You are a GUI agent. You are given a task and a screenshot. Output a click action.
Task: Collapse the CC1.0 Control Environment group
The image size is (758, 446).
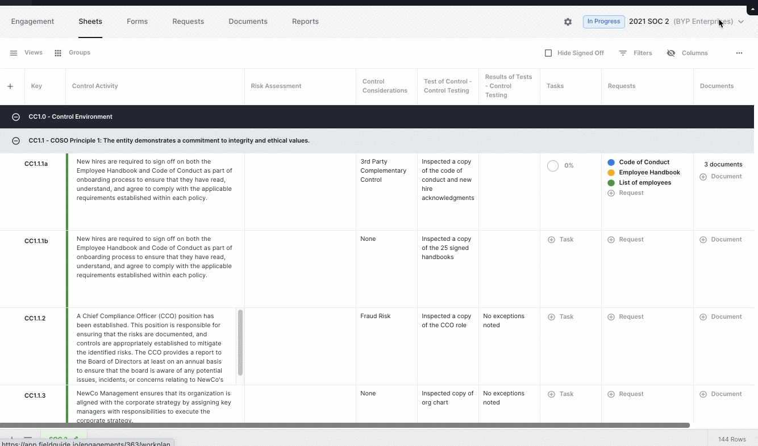[15, 116]
